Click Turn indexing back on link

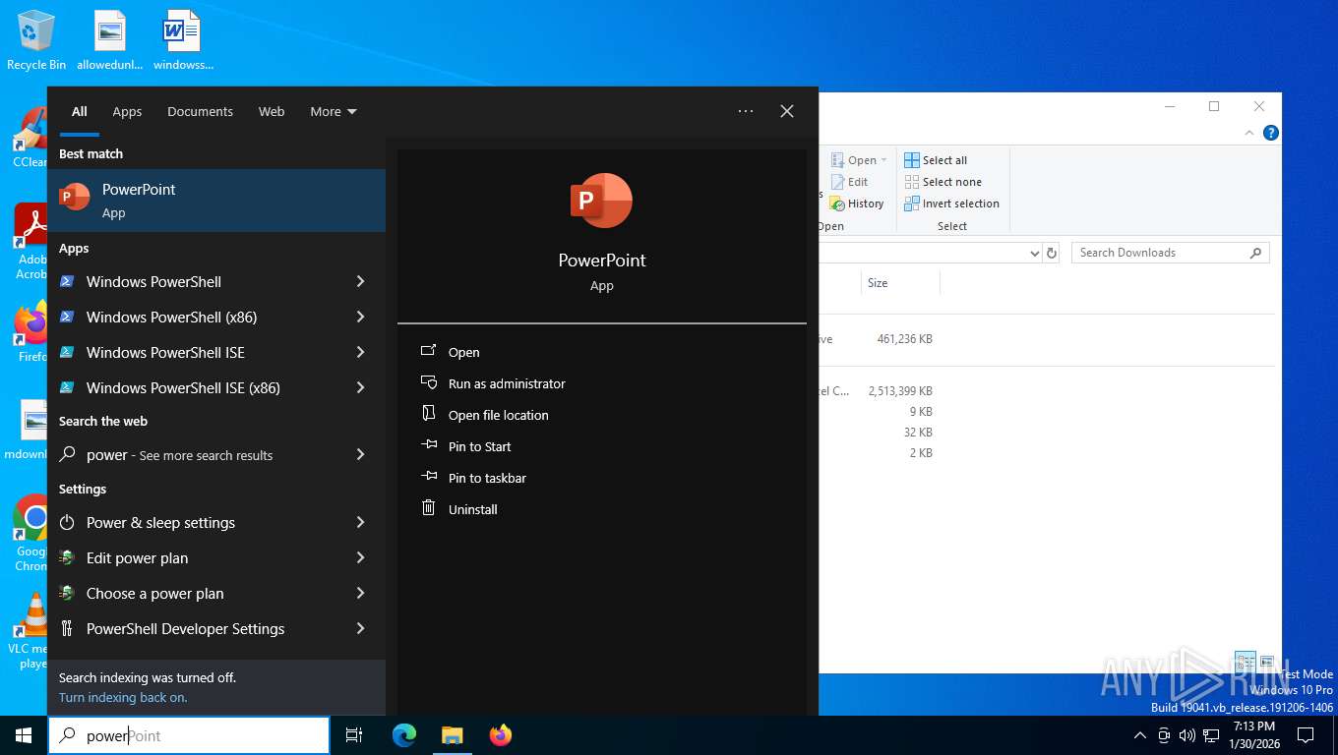(123, 697)
